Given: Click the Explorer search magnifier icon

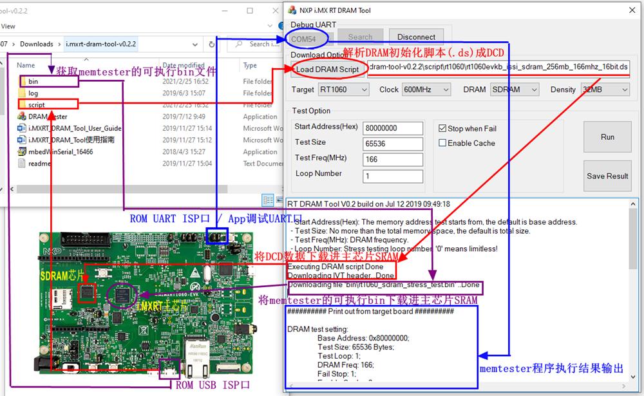Looking at the screenshot, I should (239, 44).
